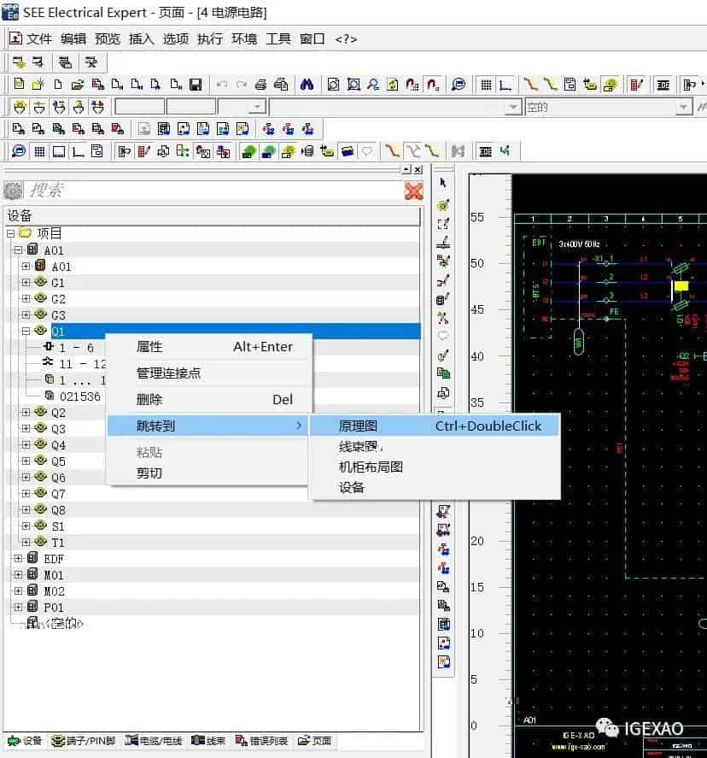Click the zoom window icon with magnifier frame
707x758 pixels.
[x=353, y=85]
